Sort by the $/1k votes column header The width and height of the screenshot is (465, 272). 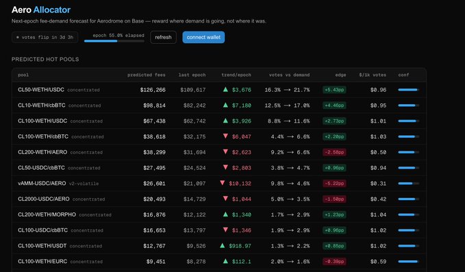coord(373,75)
